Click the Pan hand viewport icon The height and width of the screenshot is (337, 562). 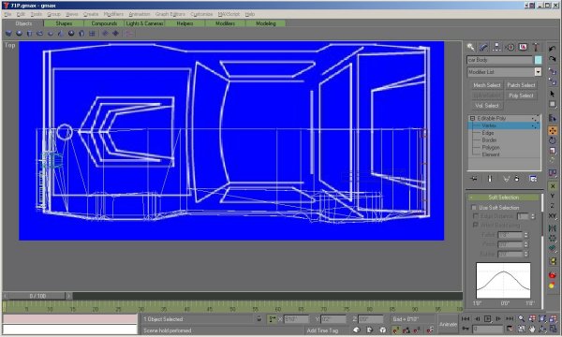[532, 329]
